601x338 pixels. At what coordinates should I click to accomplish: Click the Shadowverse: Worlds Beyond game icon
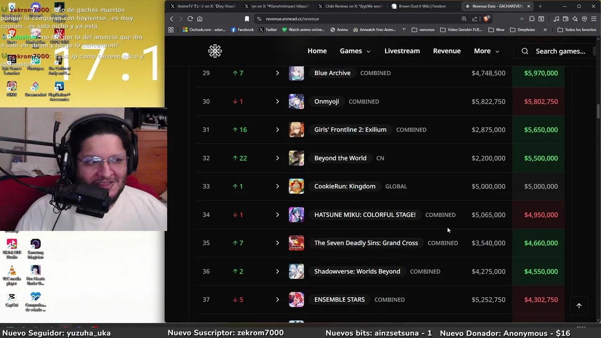[296, 271]
